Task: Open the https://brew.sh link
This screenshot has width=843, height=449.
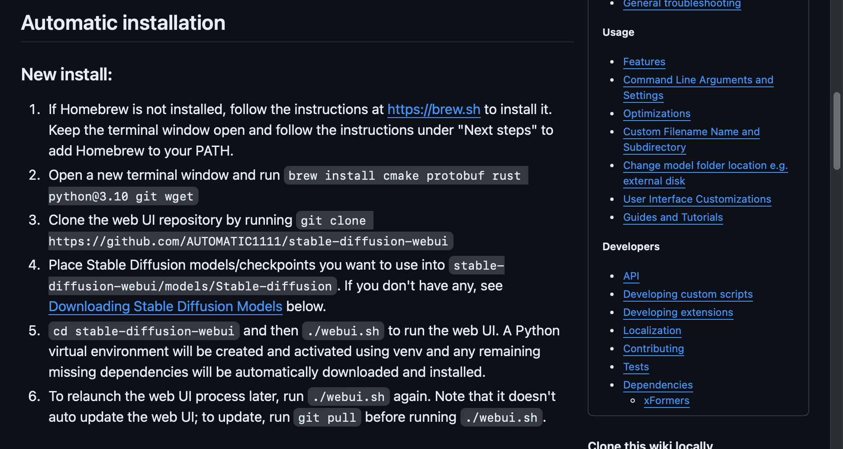Action: pos(434,109)
